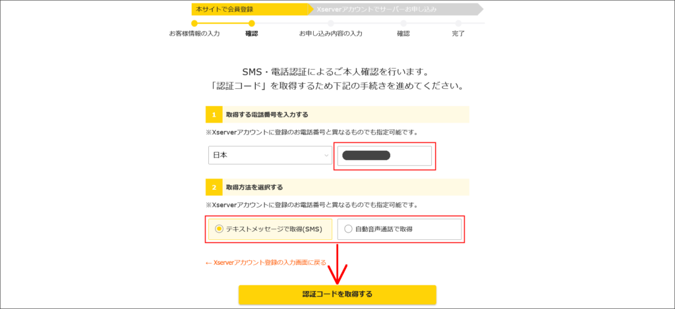Click the 取得方法を選択する heading
The width and height of the screenshot is (675, 309).
pyautogui.click(x=254, y=187)
